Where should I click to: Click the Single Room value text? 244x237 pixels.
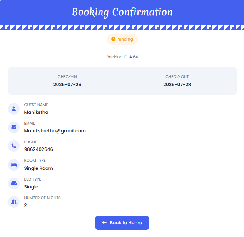(38, 168)
